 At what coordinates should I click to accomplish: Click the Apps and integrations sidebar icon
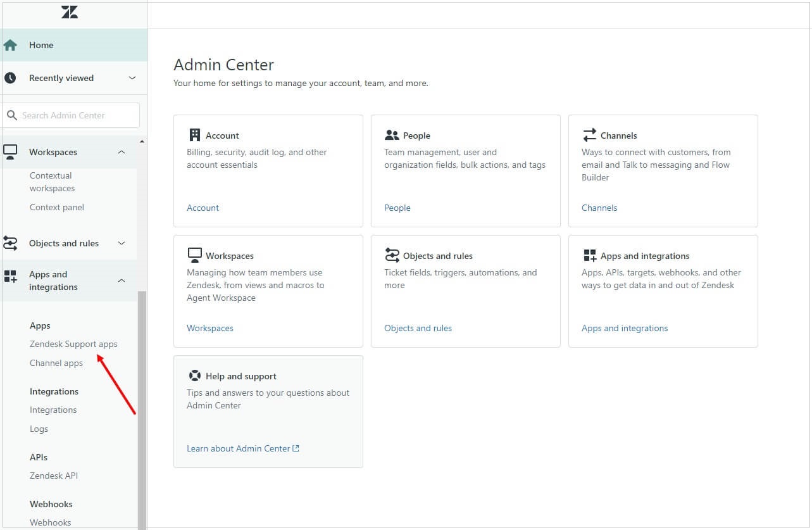10,276
